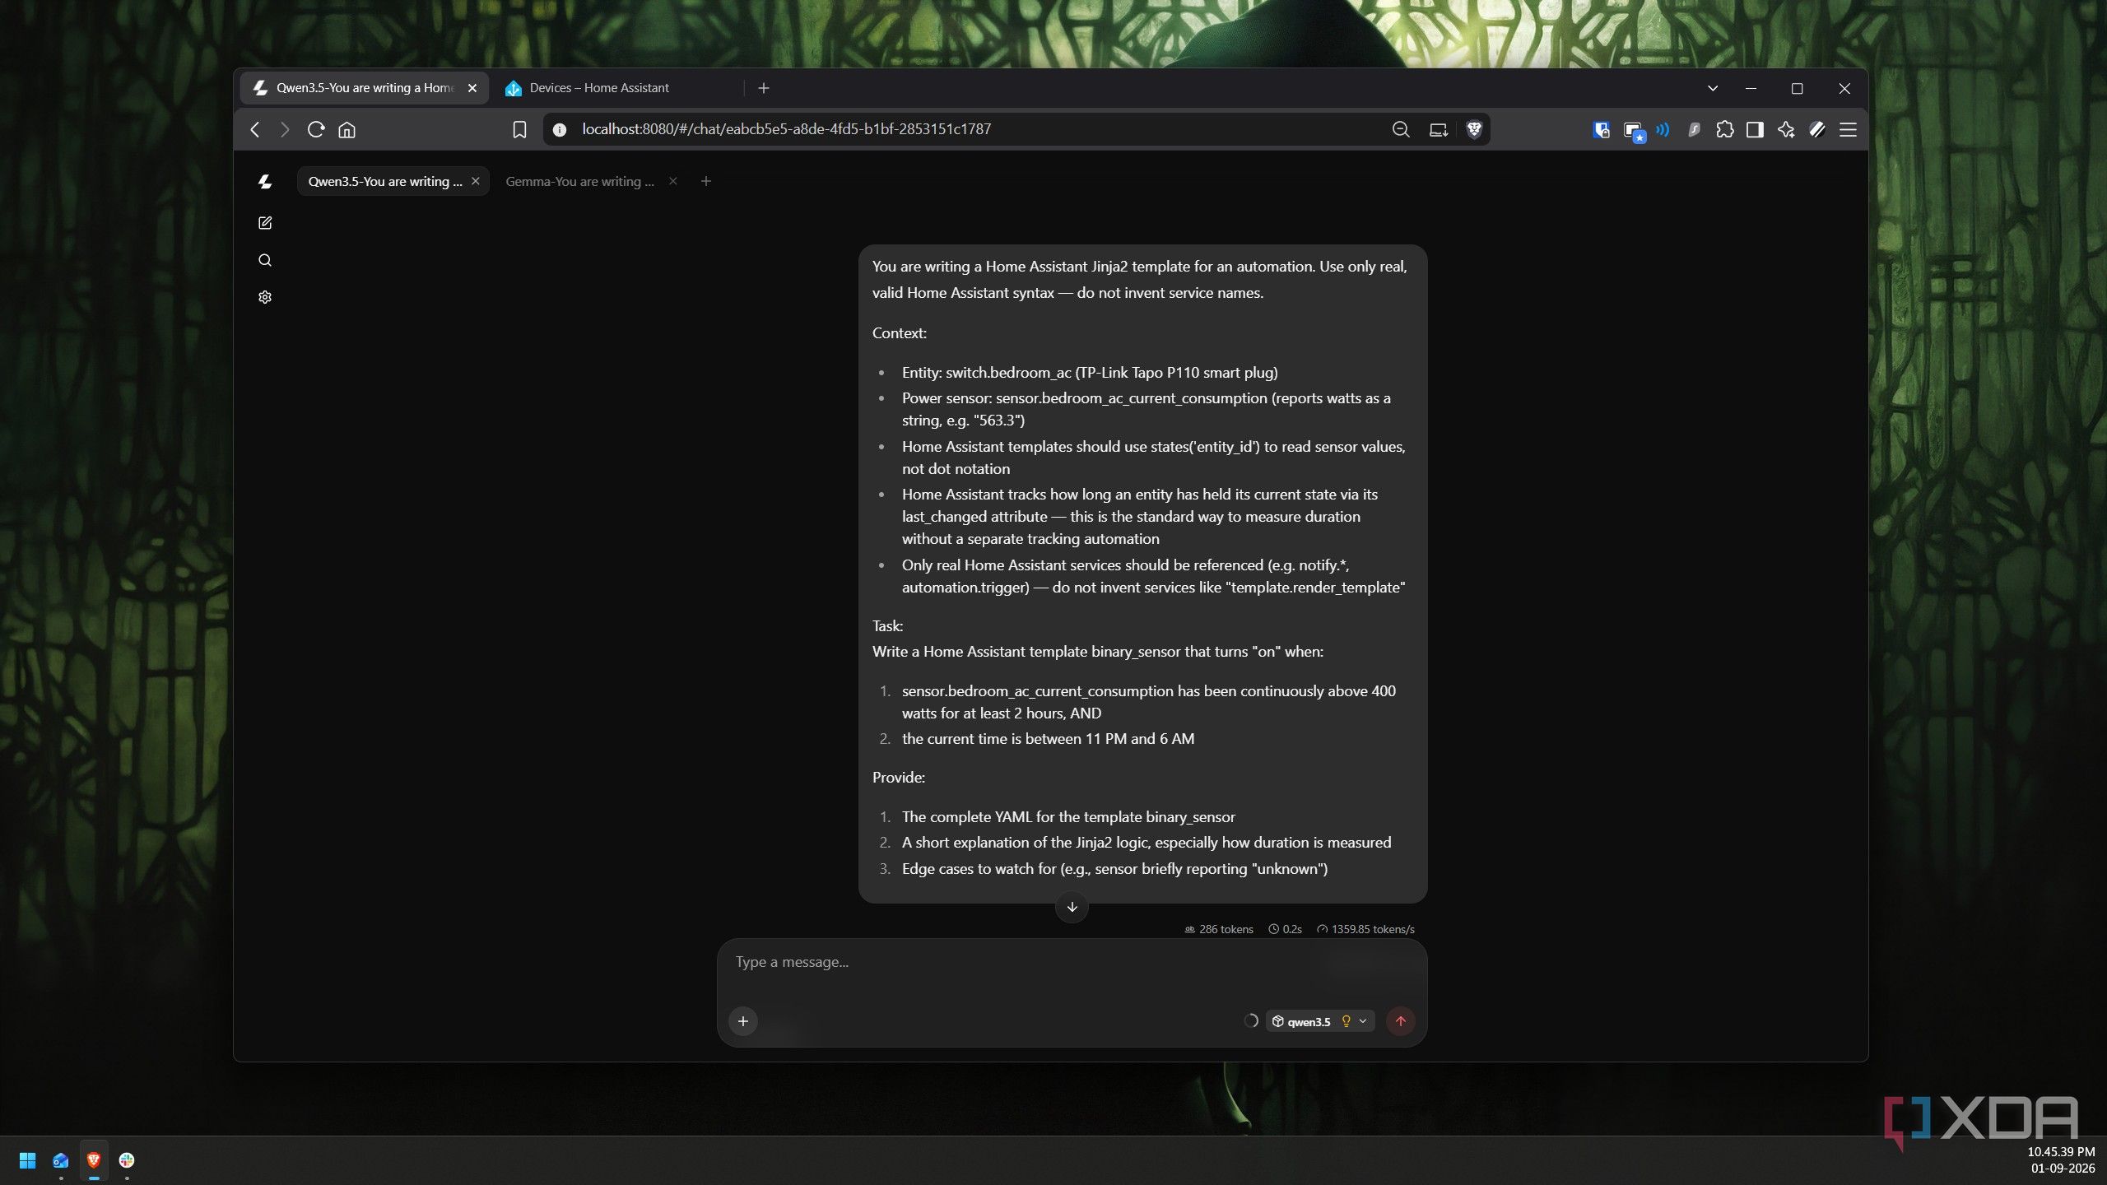Close the Gemma chat tab inside the app

pos(673,181)
